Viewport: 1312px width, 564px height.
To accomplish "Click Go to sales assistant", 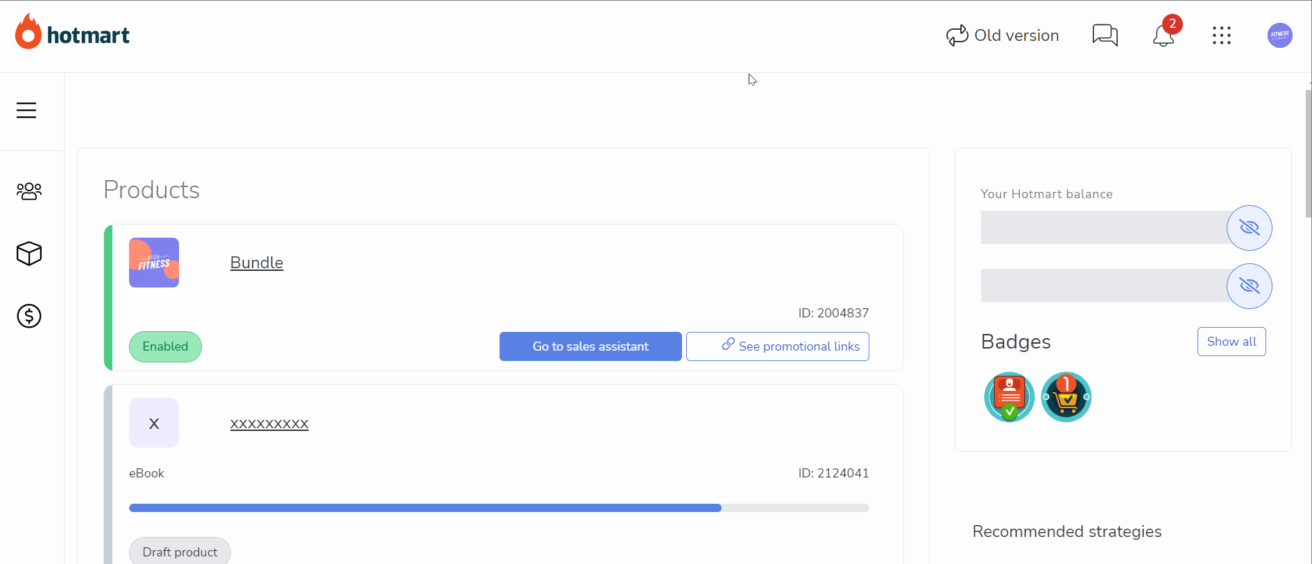I will (590, 346).
